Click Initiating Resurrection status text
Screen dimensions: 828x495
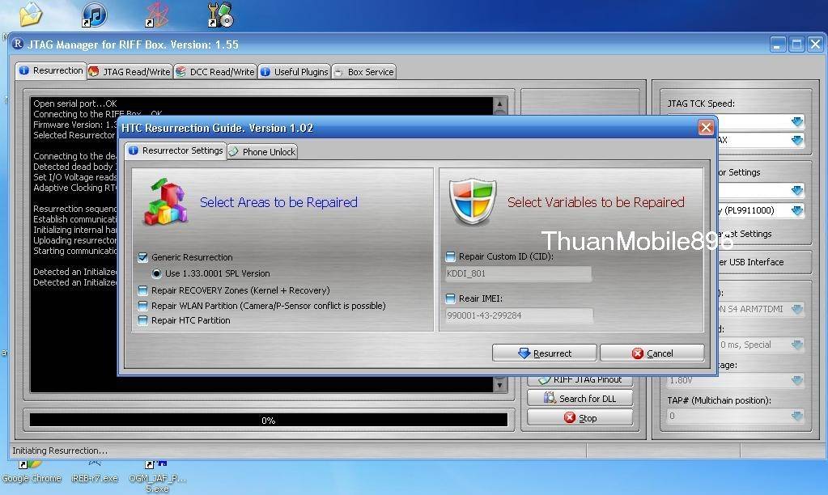tap(60, 451)
